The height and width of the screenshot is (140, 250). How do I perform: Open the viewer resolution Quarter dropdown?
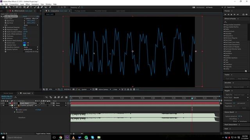pos(86,89)
